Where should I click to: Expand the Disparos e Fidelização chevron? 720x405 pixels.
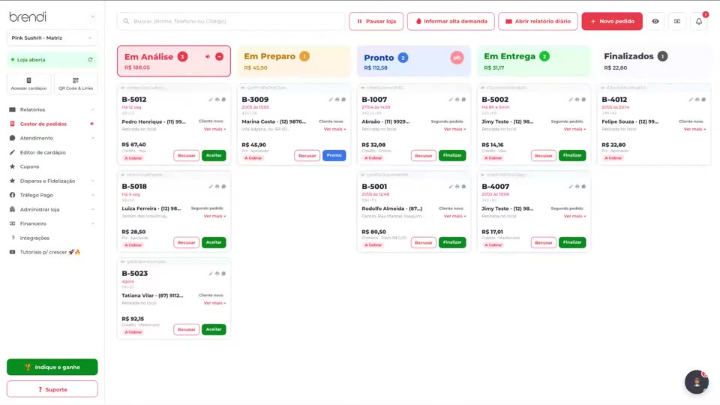click(93, 181)
